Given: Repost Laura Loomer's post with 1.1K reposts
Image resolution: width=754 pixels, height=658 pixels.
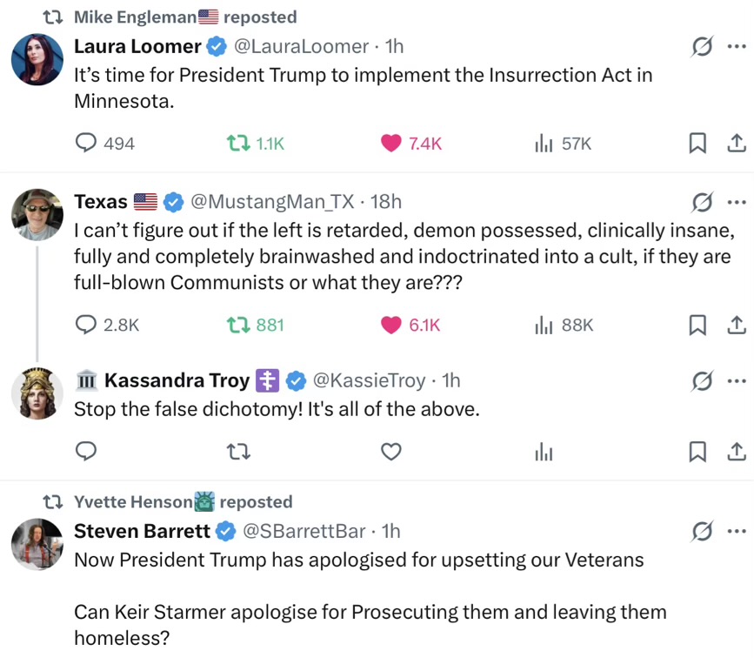Looking at the screenshot, I should point(235,144).
